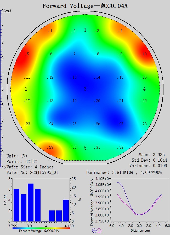The width and height of the screenshot is (170, 235).
Task: Click the blue horizontal cross-section circle icon
Action: pyautogui.click(x=94, y=231)
